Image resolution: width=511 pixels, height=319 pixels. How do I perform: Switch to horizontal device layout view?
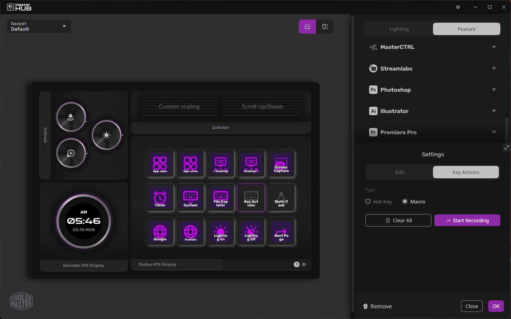point(307,27)
